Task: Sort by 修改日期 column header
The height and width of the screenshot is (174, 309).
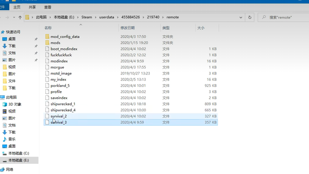Action: pos(127,28)
